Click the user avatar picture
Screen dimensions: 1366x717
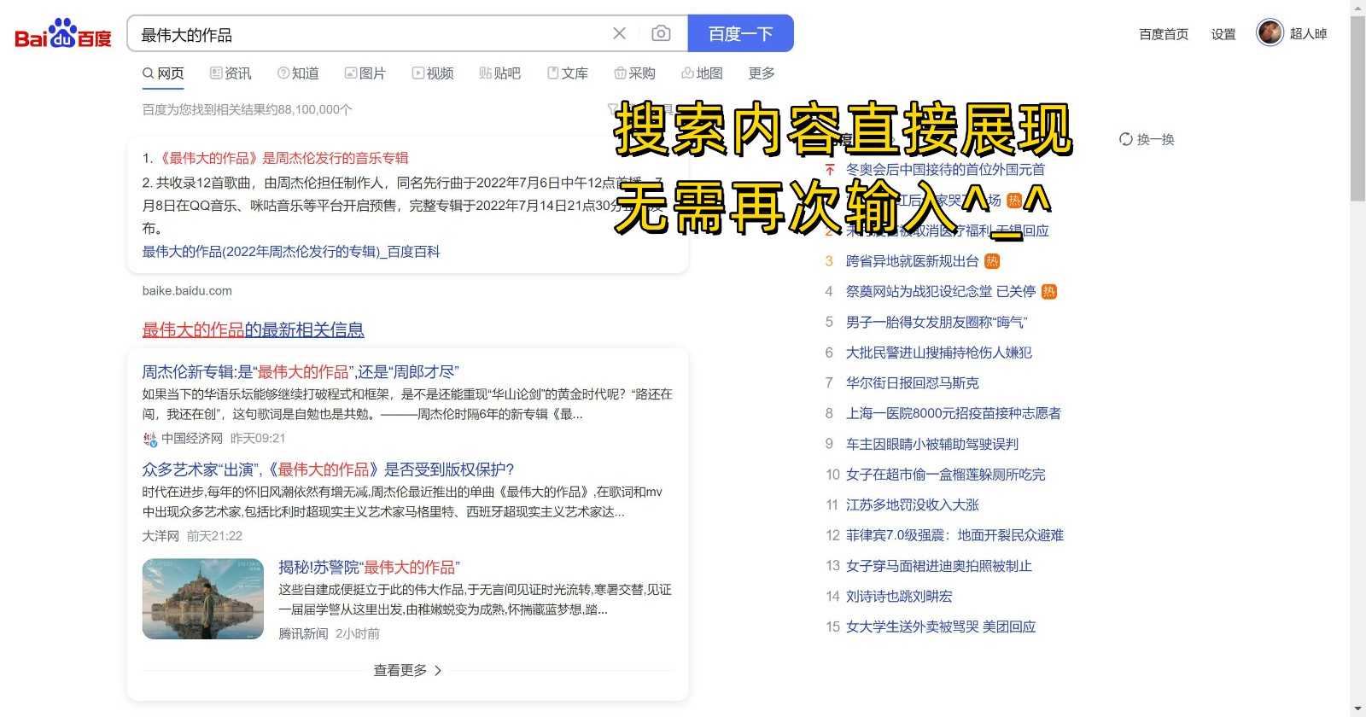[1270, 32]
